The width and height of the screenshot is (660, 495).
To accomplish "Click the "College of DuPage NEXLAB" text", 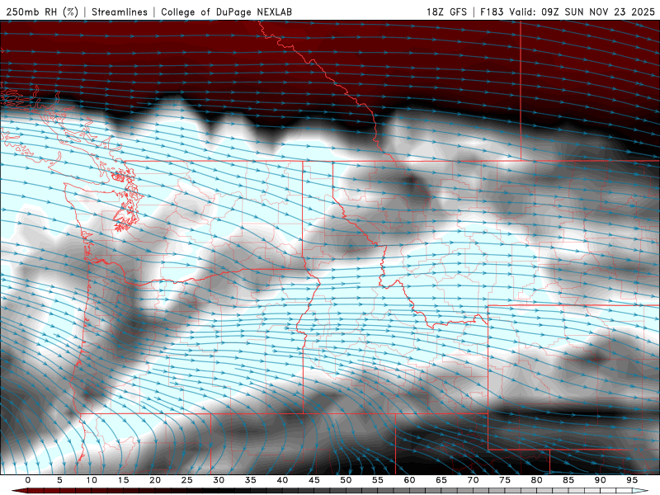I will tap(226, 12).
